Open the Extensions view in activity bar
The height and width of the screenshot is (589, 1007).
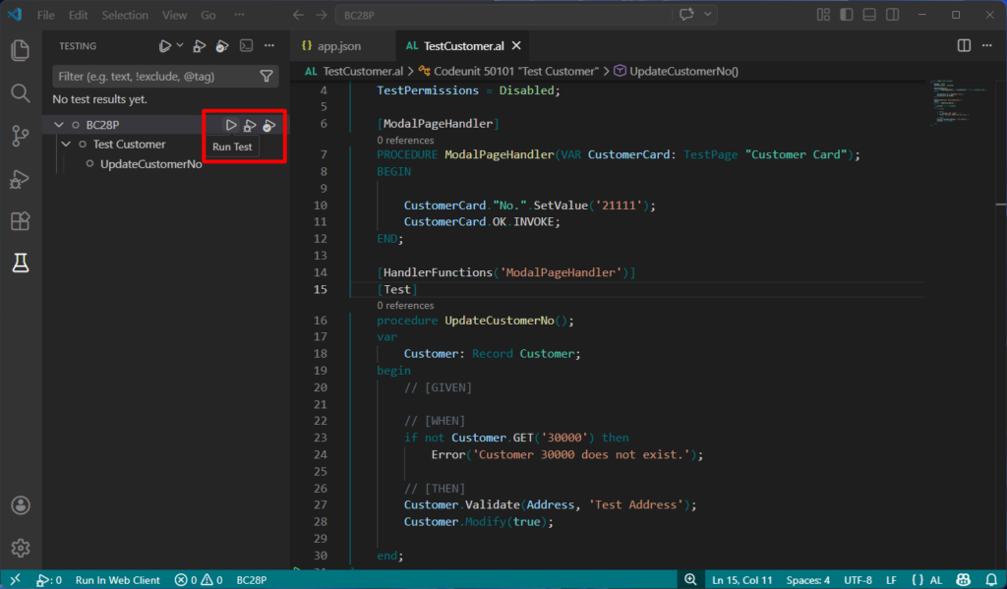click(20, 221)
